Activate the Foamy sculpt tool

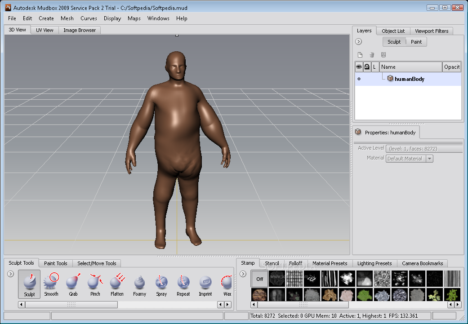pos(139,284)
